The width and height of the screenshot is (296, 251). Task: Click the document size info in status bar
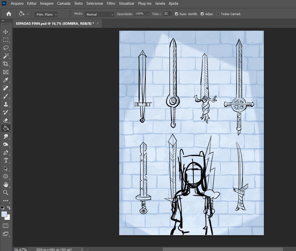[x=54, y=250]
